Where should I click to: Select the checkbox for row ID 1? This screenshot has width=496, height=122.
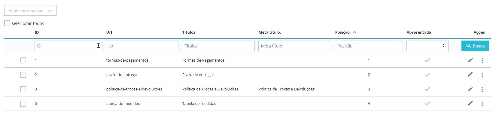click(x=23, y=60)
